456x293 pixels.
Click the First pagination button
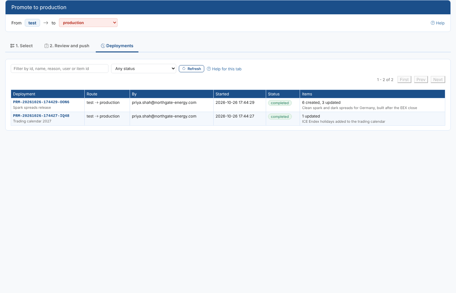pyautogui.click(x=404, y=79)
